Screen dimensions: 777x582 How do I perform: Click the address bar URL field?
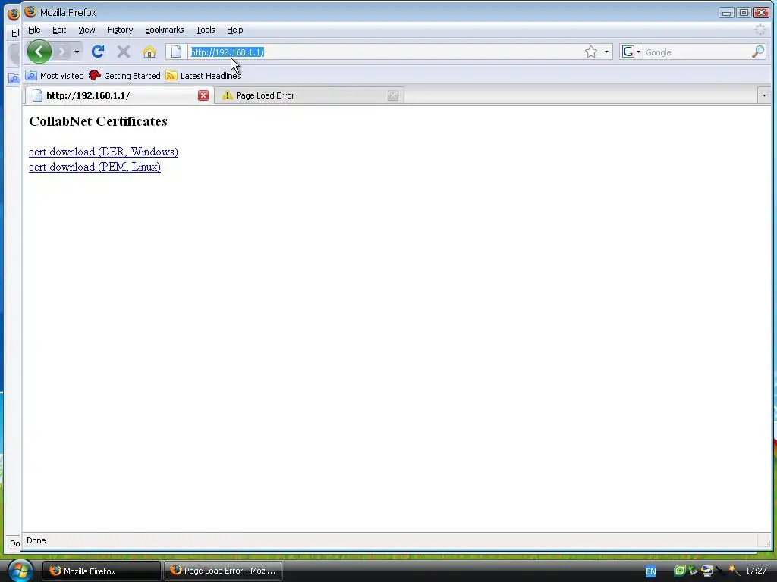tap(384, 52)
